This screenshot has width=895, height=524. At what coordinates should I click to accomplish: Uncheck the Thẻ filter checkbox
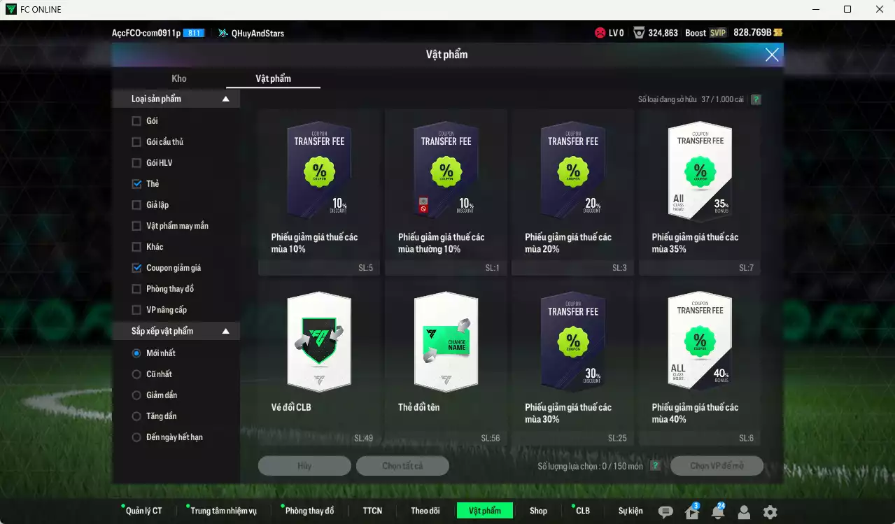pyautogui.click(x=137, y=184)
